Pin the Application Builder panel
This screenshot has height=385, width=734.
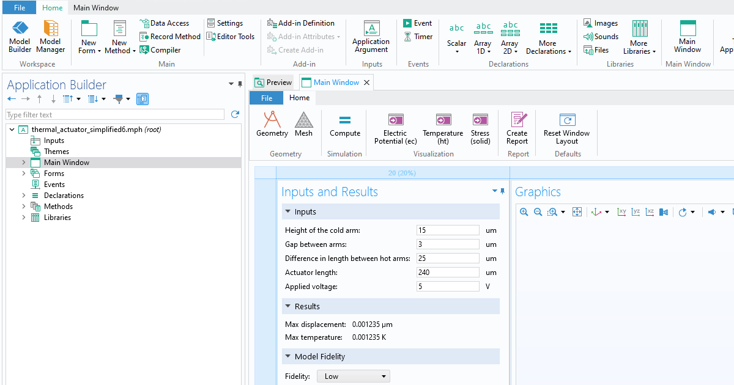click(241, 84)
